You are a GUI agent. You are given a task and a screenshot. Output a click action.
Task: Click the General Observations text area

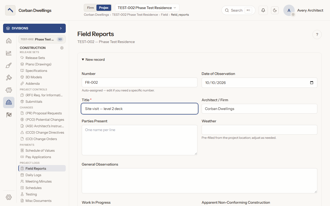coord(200,181)
